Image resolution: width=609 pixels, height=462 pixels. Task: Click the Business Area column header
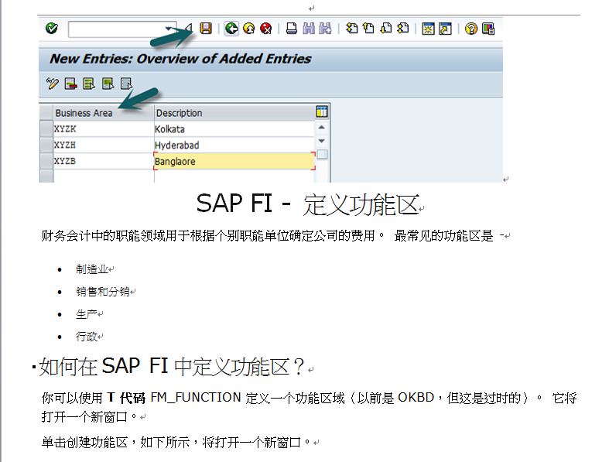tap(104, 113)
